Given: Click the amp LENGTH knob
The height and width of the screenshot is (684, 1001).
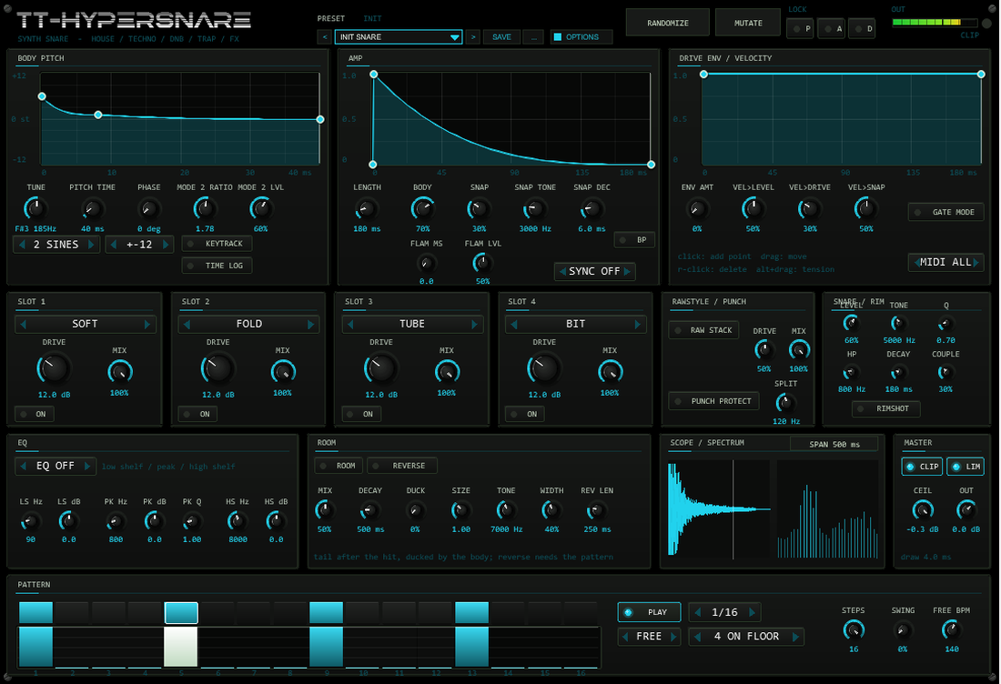Looking at the screenshot, I should [367, 208].
